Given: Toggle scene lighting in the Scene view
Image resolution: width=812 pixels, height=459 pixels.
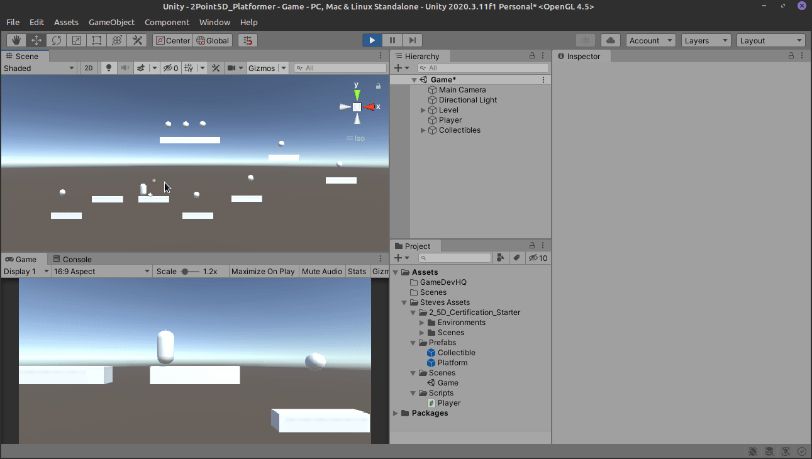Looking at the screenshot, I should pyautogui.click(x=108, y=67).
